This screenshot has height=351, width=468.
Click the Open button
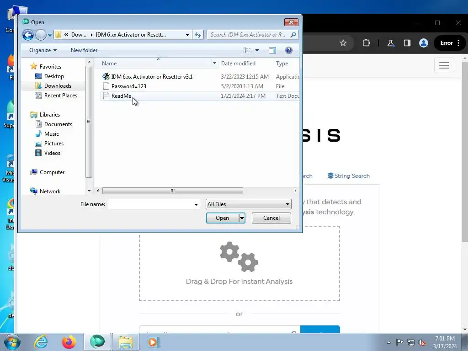[223, 218]
